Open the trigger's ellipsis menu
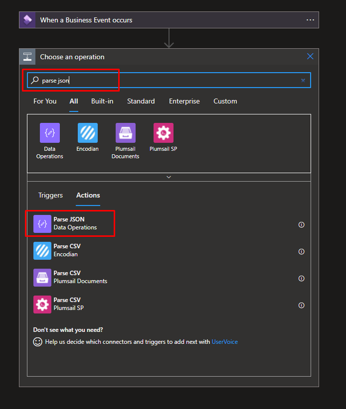Viewport: 346px width, 409px height. [x=310, y=20]
